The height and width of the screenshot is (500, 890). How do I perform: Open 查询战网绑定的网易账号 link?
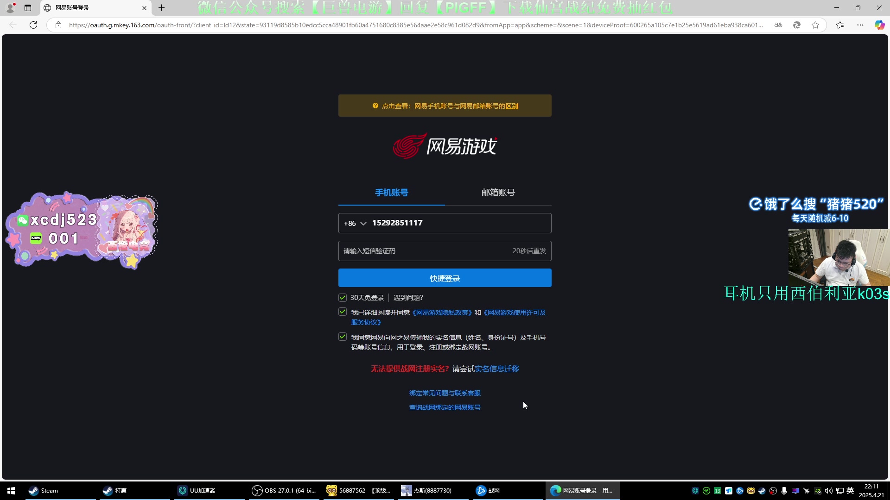pos(445,407)
